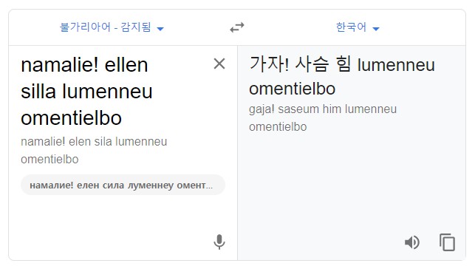This screenshot has width=475, height=266.
Task: Click omentielbo in the large translated output
Action: click(293, 89)
